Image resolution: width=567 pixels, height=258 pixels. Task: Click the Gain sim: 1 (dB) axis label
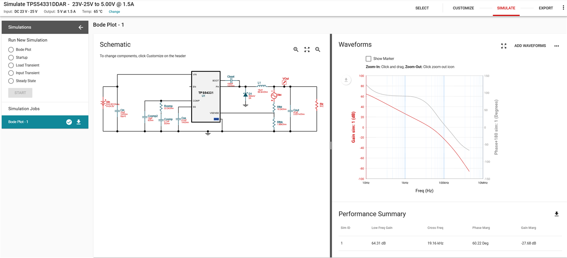click(353, 127)
